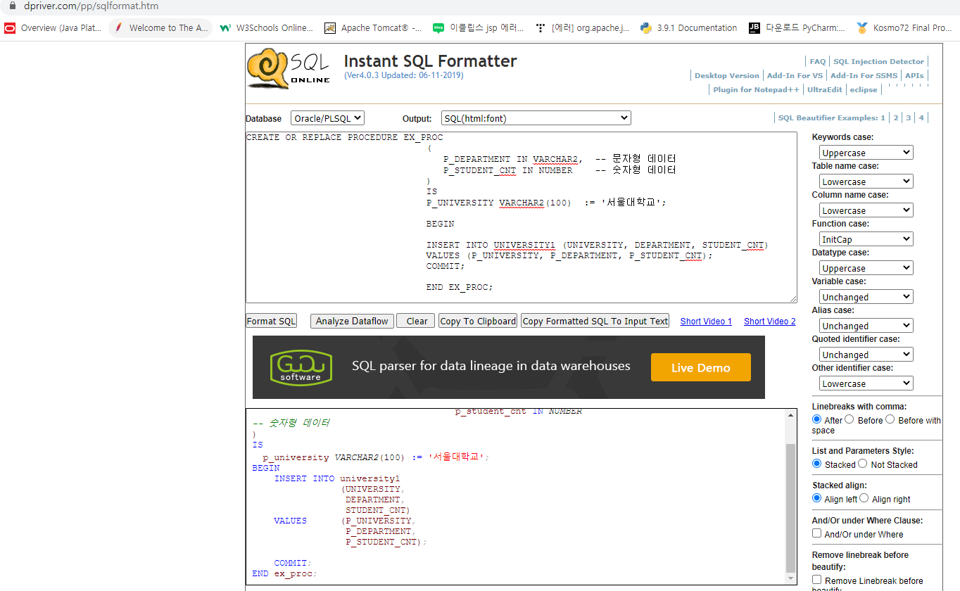The image size is (960, 591).
Task: Open Desktop Version link
Action: point(727,76)
